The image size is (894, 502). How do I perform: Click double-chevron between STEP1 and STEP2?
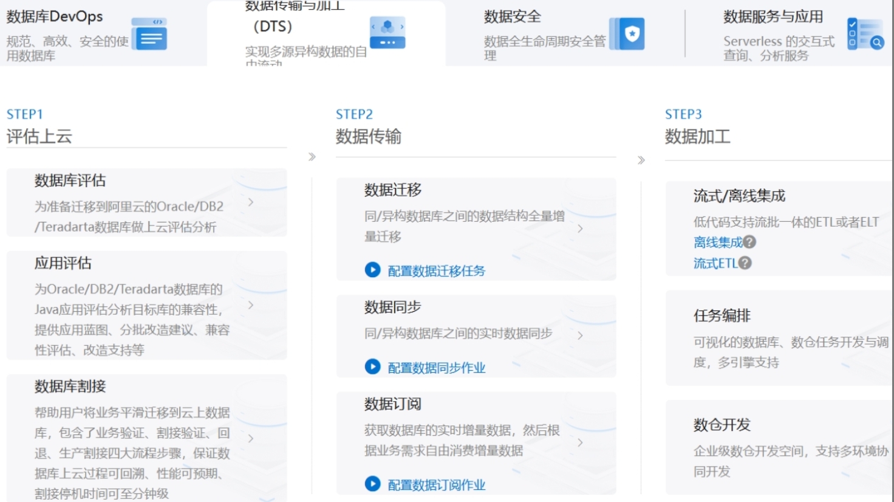(312, 157)
